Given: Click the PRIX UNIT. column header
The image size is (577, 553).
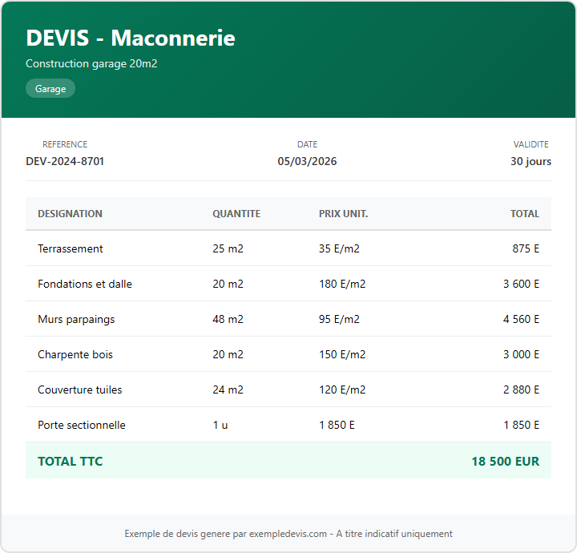Looking at the screenshot, I should coord(343,214).
